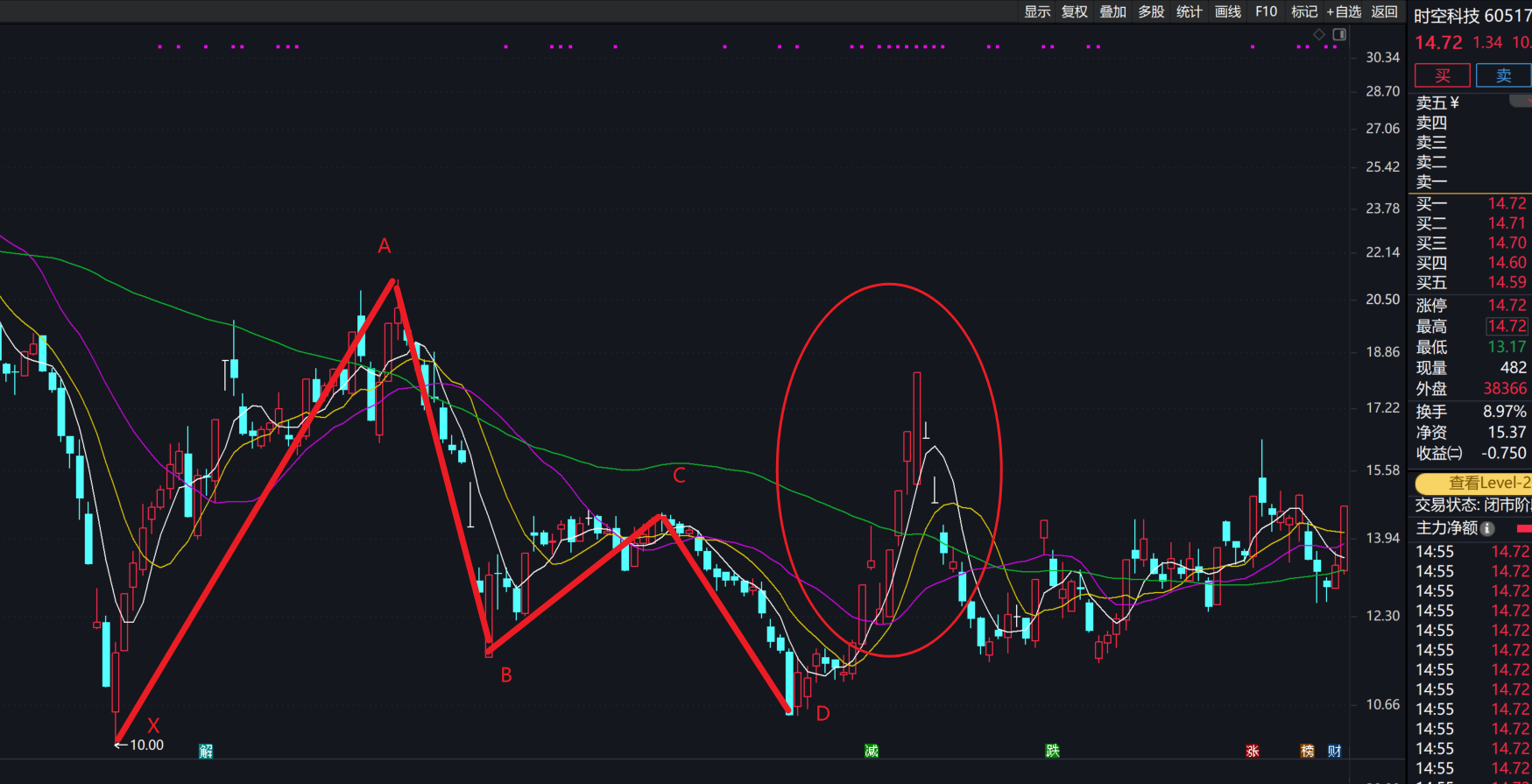Add stock via +自选 button
This screenshot has height=784, width=1532.
(x=1344, y=11)
